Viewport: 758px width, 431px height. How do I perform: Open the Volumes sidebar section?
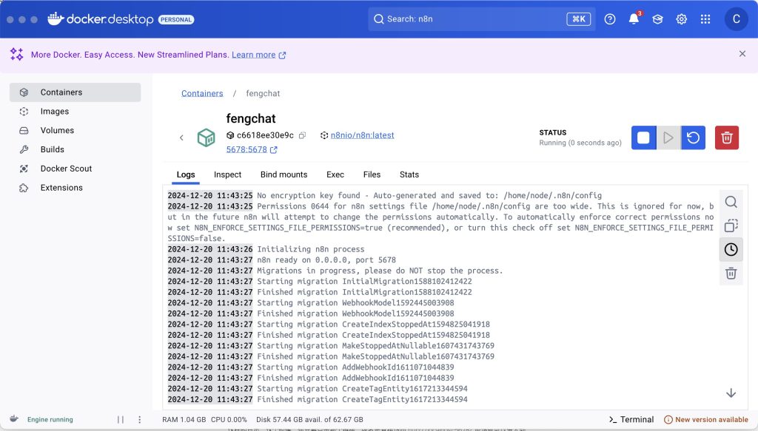tap(76, 130)
